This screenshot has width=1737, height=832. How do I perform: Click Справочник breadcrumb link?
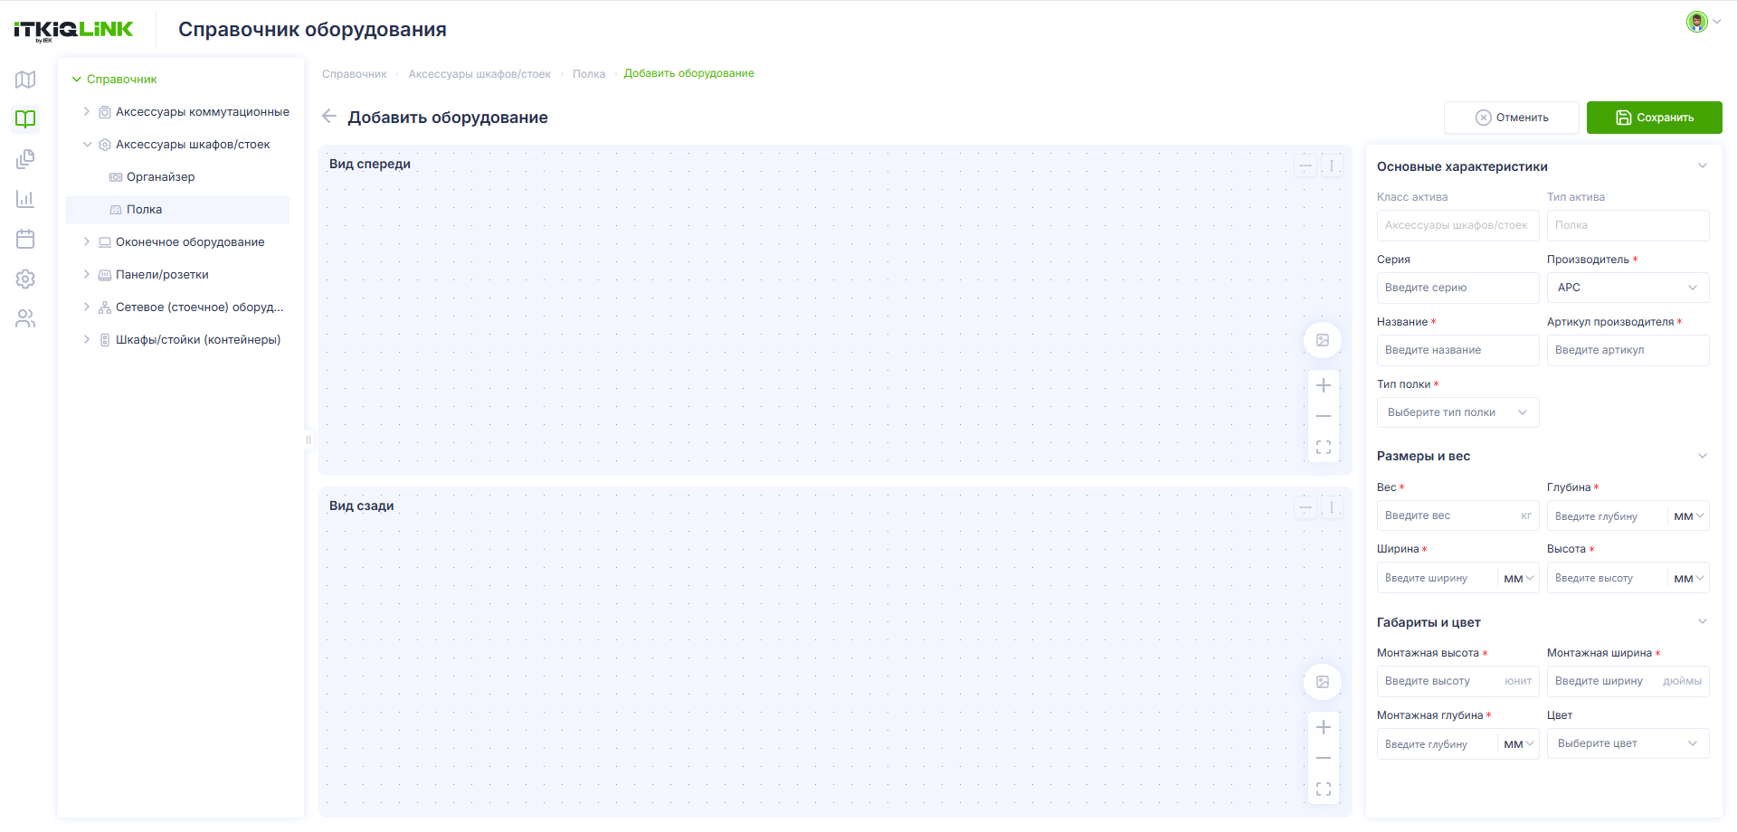tap(354, 74)
